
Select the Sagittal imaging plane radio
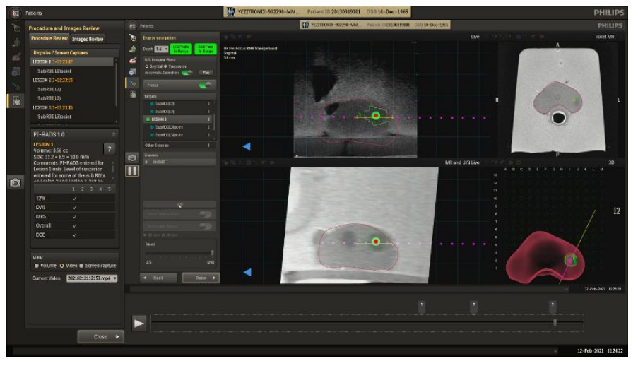pyautogui.click(x=146, y=66)
